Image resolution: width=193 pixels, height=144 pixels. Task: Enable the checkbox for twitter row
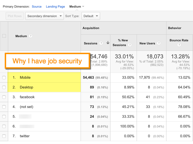click(x=4, y=136)
